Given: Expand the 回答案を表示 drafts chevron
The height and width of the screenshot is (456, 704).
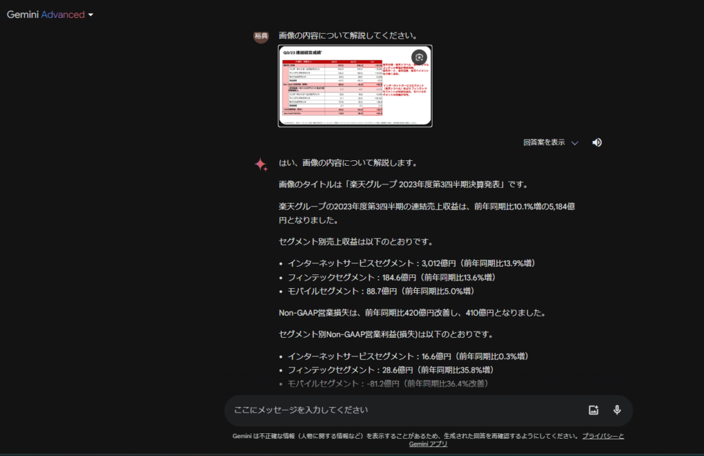Looking at the screenshot, I should (575, 143).
